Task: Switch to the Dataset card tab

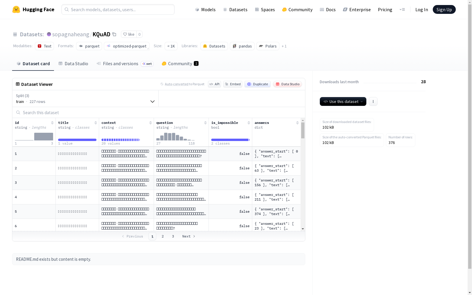Action: [33, 64]
